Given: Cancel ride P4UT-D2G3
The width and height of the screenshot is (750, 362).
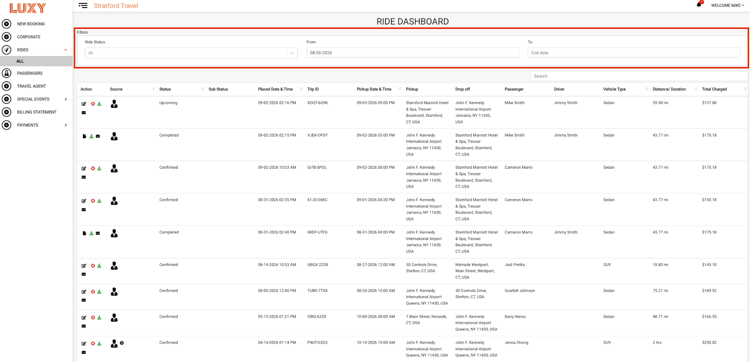Looking at the screenshot, I should pyautogui.click(x=93, y=344).
